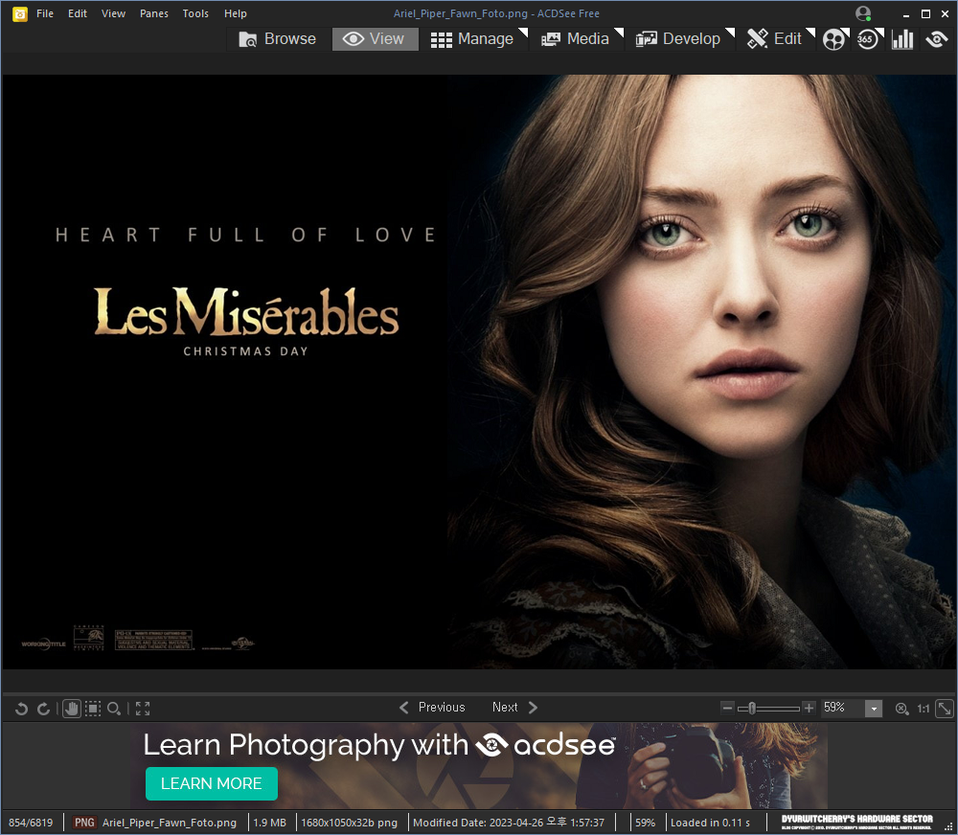
Task: Click the 59% status bar zoom value
Action: (645, 823)
